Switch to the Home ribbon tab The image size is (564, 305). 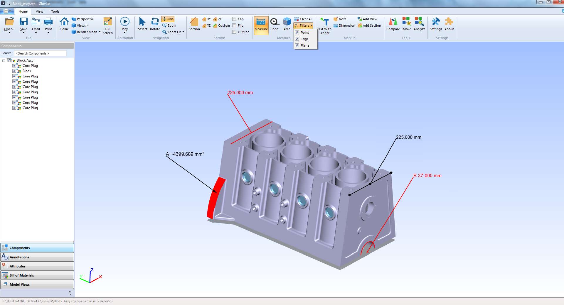[23, 11]
